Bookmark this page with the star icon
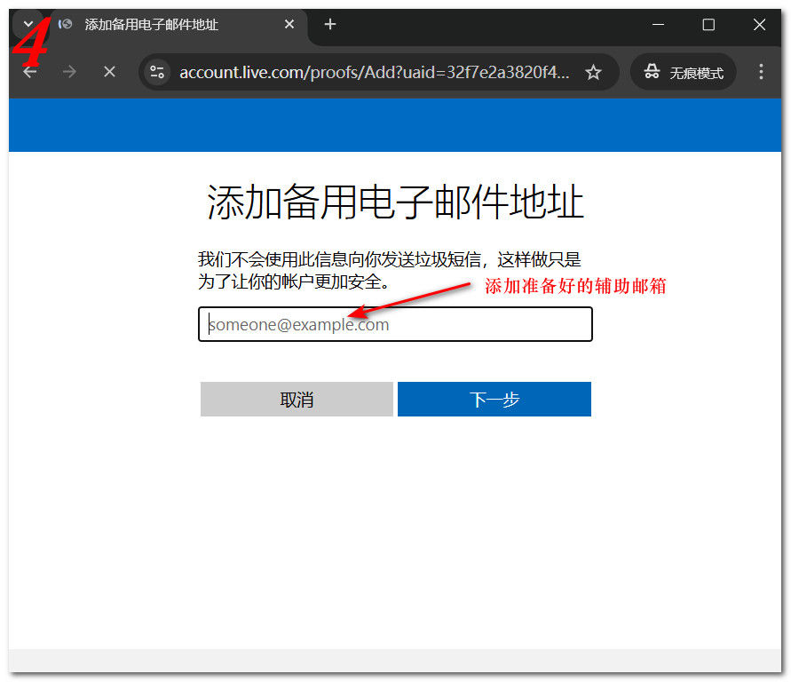 click(593, 72)
